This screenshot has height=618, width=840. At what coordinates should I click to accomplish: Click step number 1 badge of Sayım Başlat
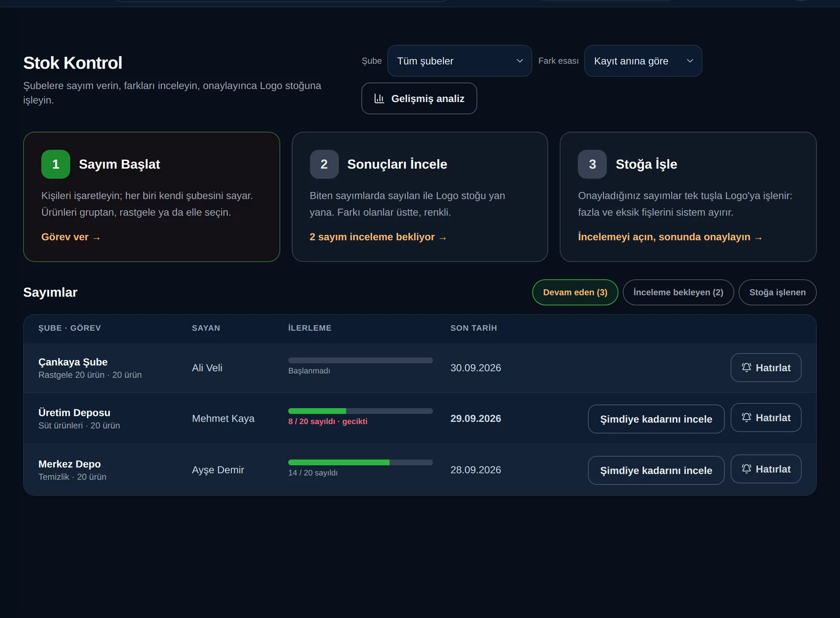(x=56, y=164)
